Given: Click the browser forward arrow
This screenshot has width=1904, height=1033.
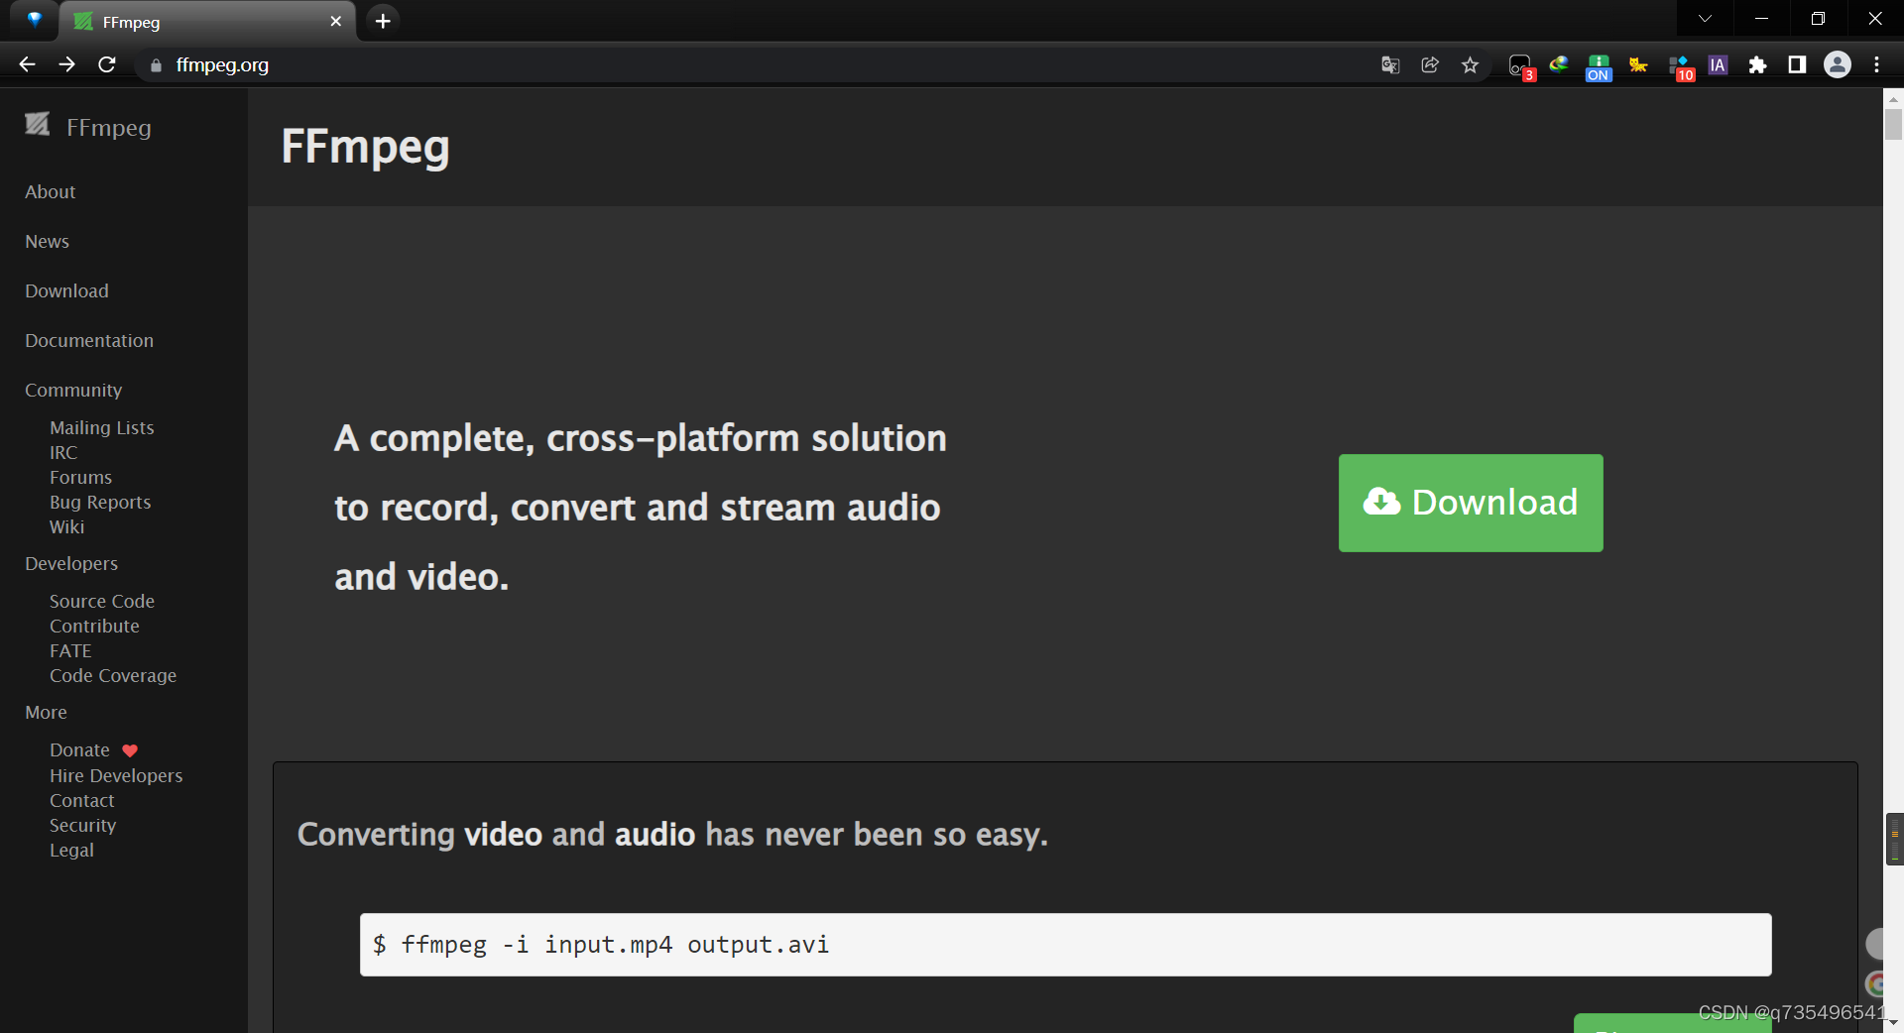Looking at the screenshot, I should [66, 64].
